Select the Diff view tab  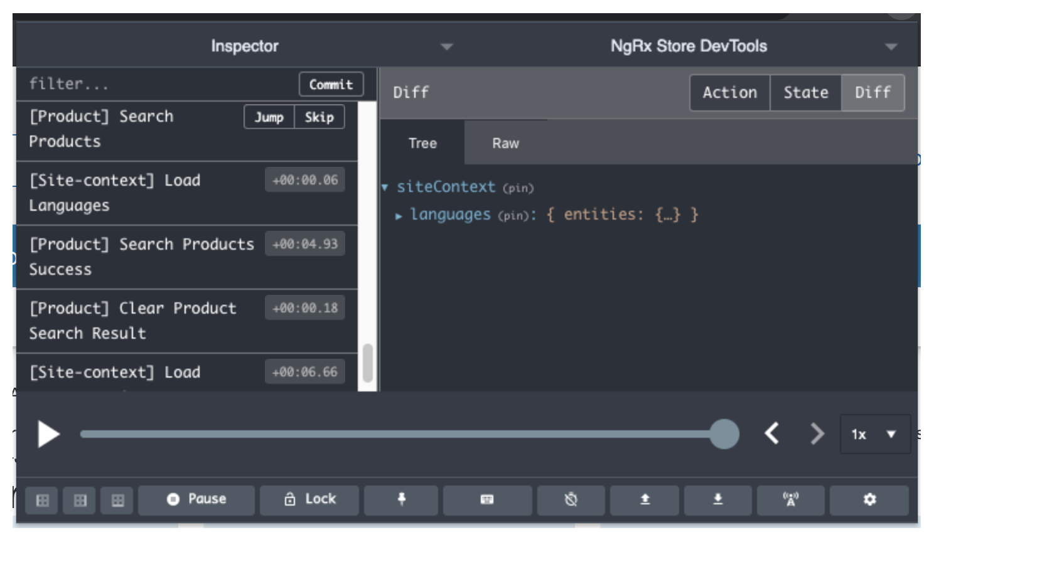point(872,93)
